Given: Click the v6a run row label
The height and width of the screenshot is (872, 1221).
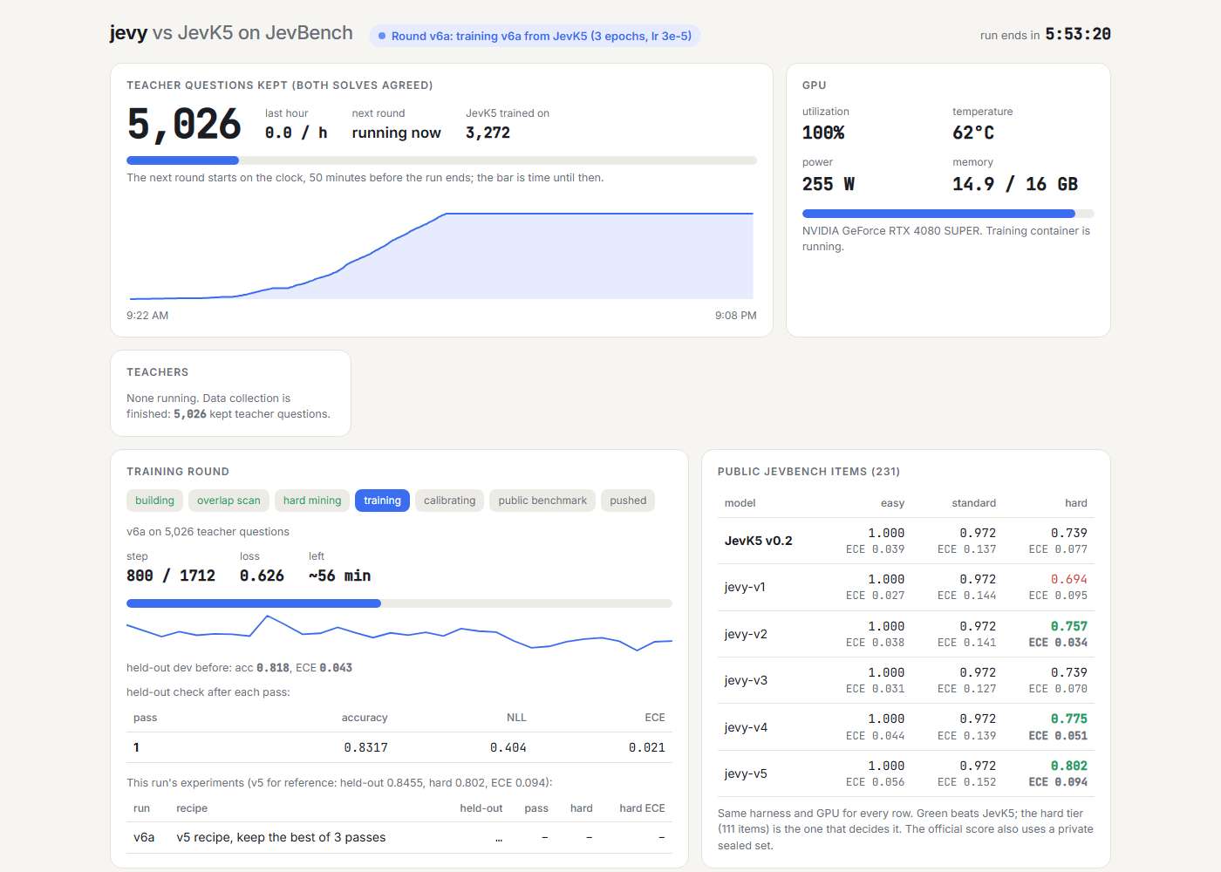Looking at the screenshot, I should pos(144,837).
